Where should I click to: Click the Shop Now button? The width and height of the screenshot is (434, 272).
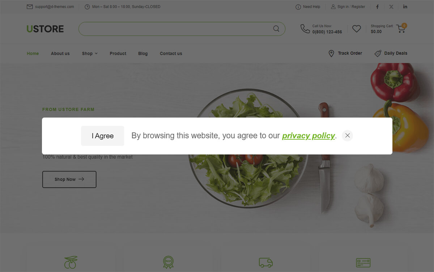(x=69, y=179)
